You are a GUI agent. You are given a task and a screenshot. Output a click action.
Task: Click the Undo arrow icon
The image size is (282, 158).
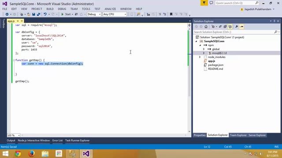click(45, 14)
